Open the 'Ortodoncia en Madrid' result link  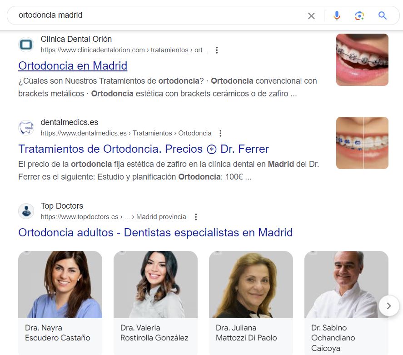(73, 66)
